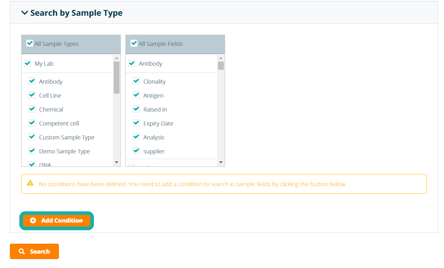Toggle the All Sample Fields checkbox
This screenshot has height=268, width=444.
tap(134, 43)
